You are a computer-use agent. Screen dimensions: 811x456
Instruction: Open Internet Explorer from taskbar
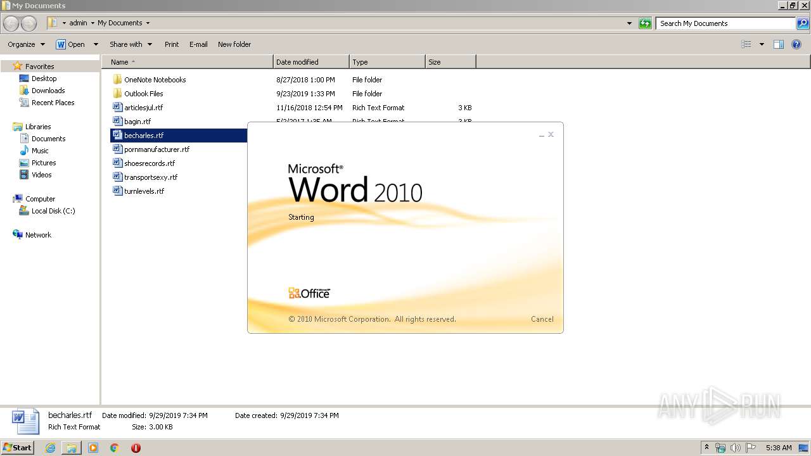point(50,448)
